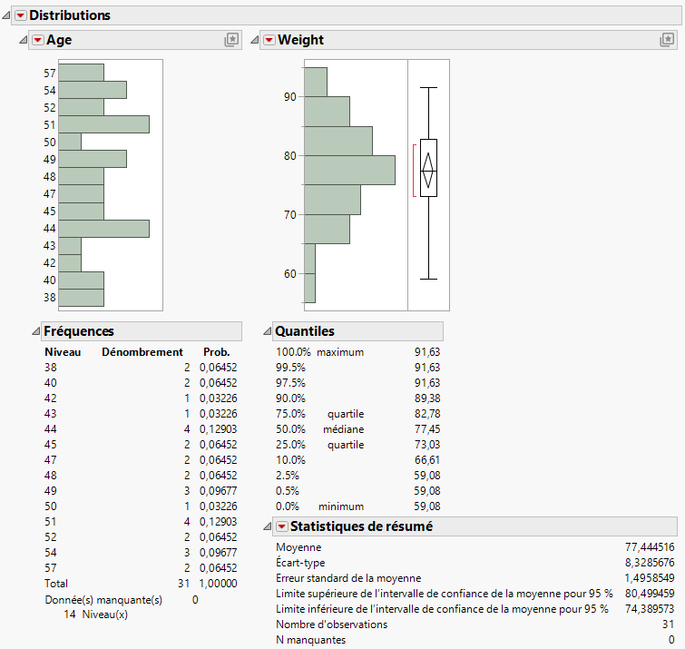Screen dimensions: 685x649
Task: Collapse the Quantiles table disclosure triangle
Action: click(x=267, y=331)
